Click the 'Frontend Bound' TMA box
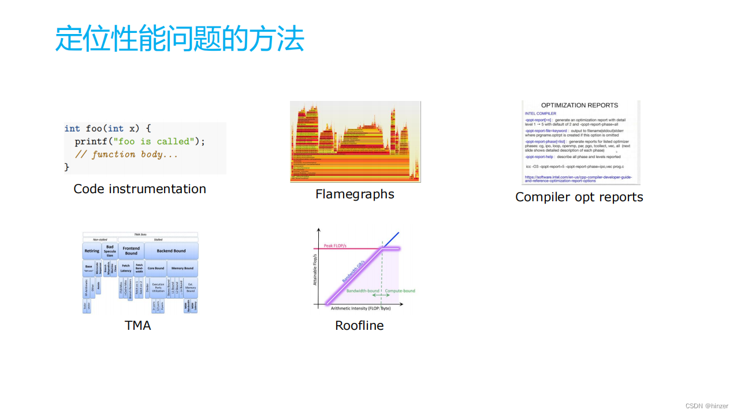 coord(131,251)
